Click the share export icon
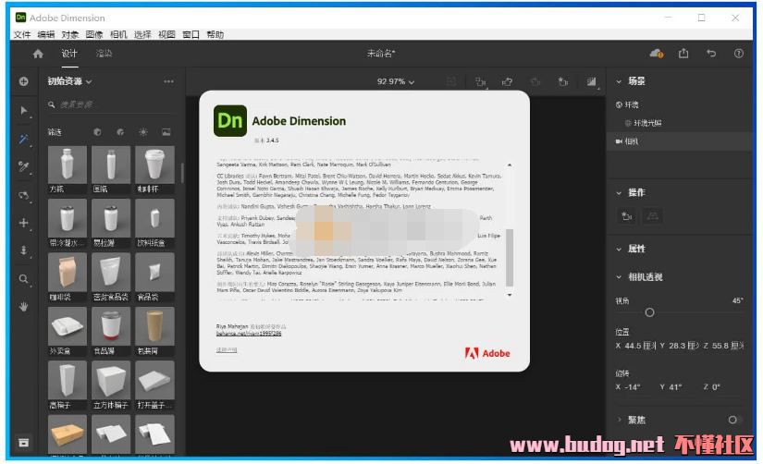 click(683, 54)
